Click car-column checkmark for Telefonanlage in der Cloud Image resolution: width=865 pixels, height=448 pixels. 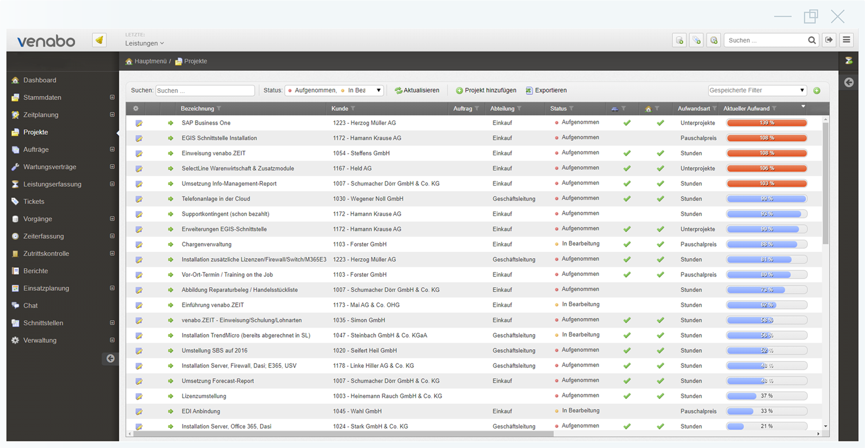click(627, 199)
